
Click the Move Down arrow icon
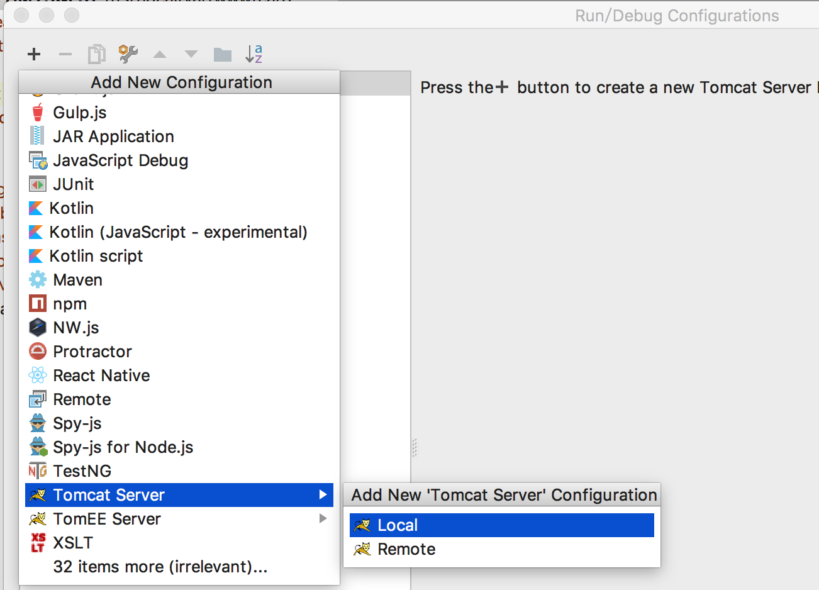coord(191,55)
